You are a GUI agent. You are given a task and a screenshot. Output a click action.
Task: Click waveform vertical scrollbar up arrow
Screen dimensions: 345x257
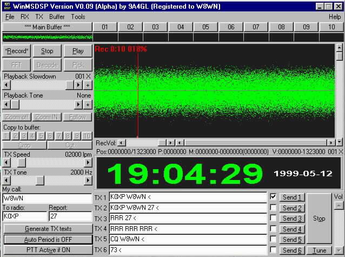pos(340,47)
